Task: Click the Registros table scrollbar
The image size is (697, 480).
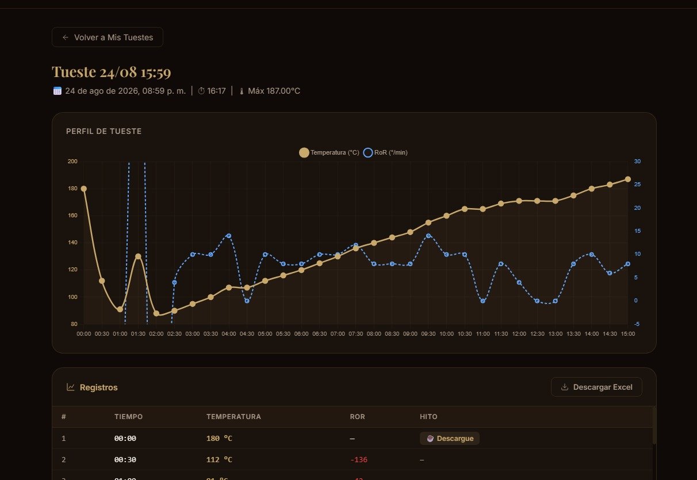Action: pyautogui.click(x=654, y=425)
